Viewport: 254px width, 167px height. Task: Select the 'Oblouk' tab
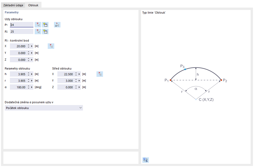(x=33, y=5)
